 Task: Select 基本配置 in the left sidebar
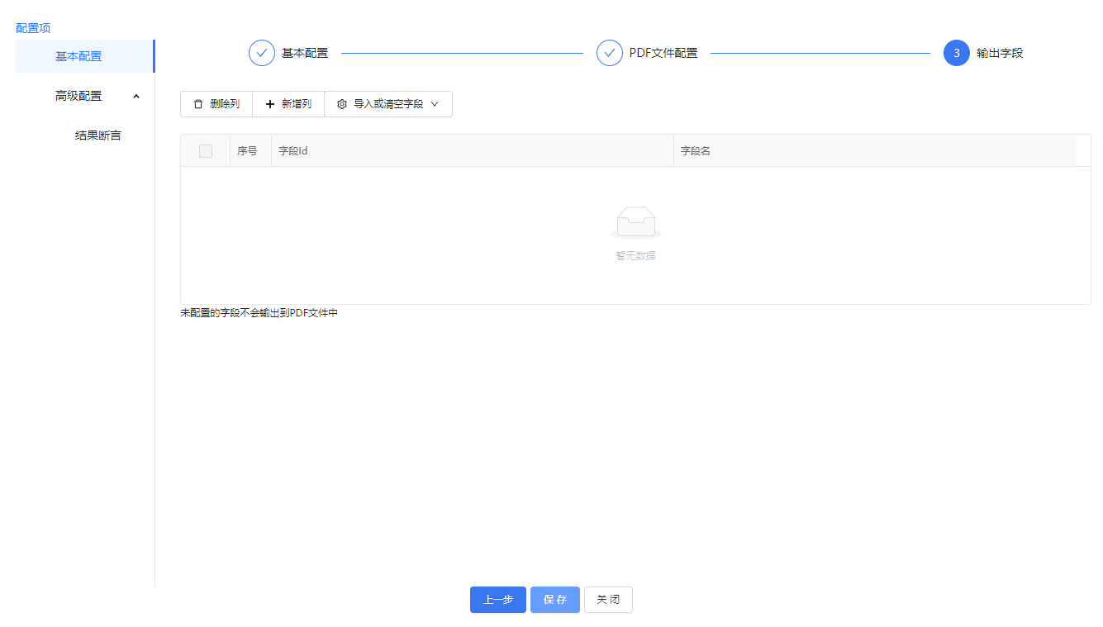click(x=78, y=56)
